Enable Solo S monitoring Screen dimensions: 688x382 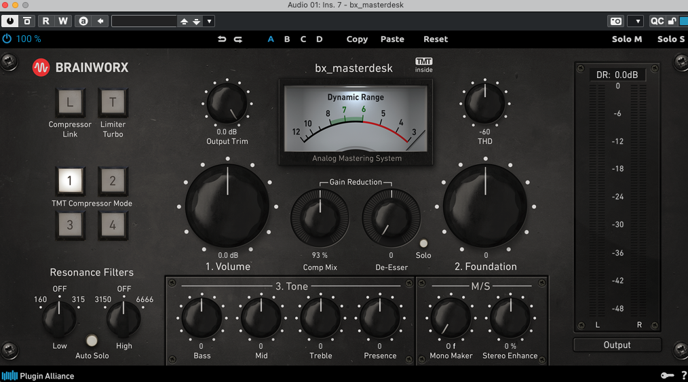671,39
